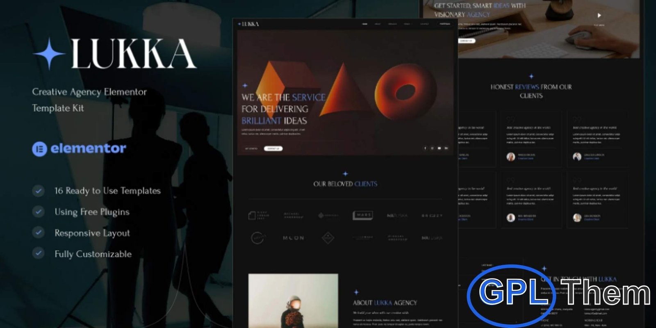The width and height of the screenshot is (656, 328).
Task: Click checkmark beside Using Free Plugins
Action: (x=39, y=212)
